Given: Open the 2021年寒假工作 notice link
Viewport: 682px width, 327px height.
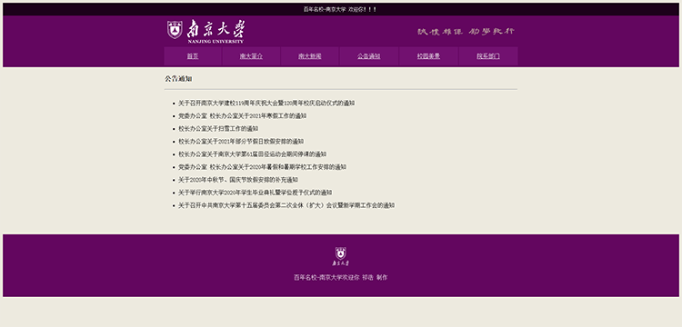Looking at the screenshot, I should [242, 116].
